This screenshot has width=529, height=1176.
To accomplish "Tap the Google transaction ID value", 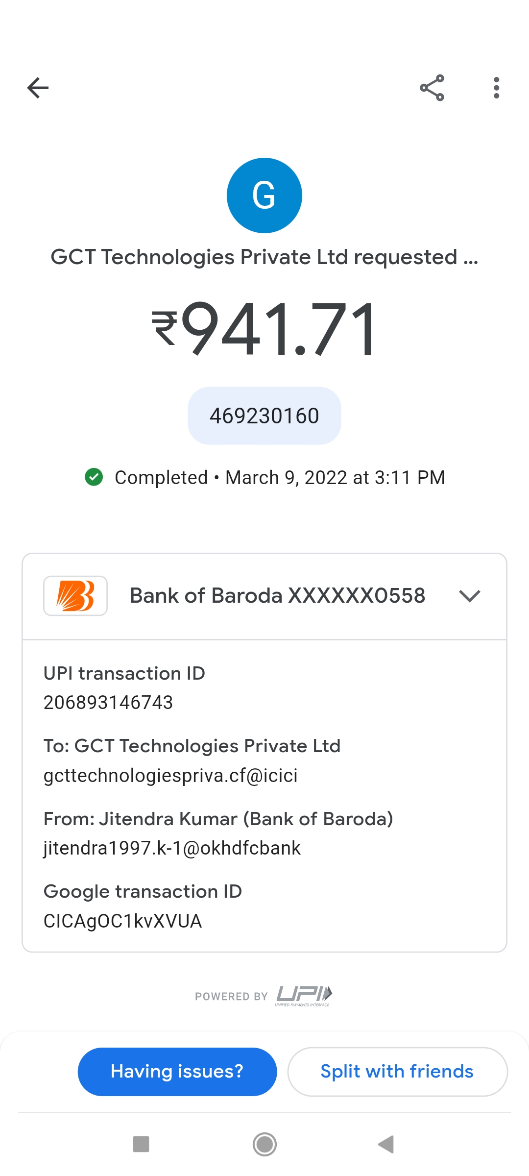I will (x=122, y=921).
